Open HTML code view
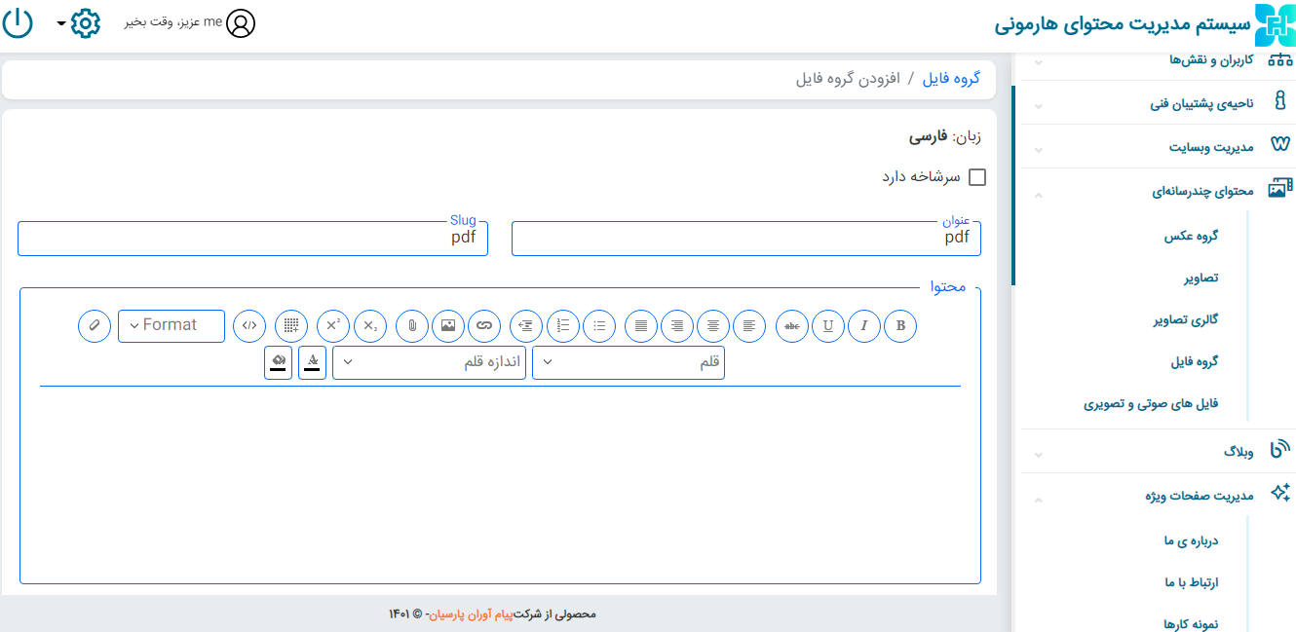 tap(249, 326)
